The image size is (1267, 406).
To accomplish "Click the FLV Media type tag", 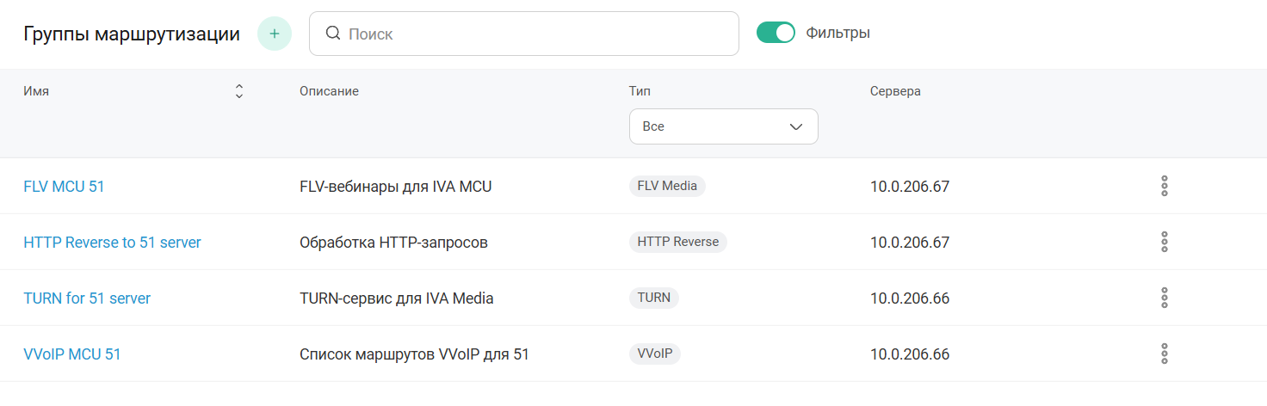I will pos(667,186).
